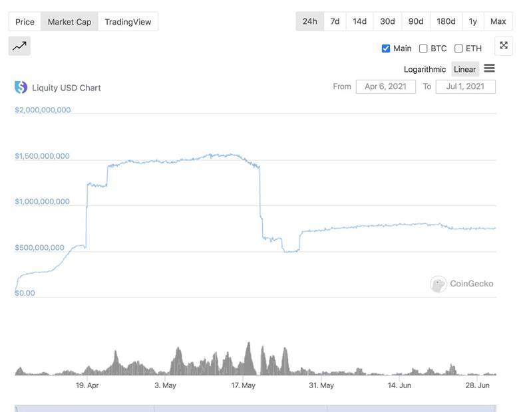Click the $1,500,000,000 axis label
This screenshot has width=519, height=412.
tap(43, 156)
